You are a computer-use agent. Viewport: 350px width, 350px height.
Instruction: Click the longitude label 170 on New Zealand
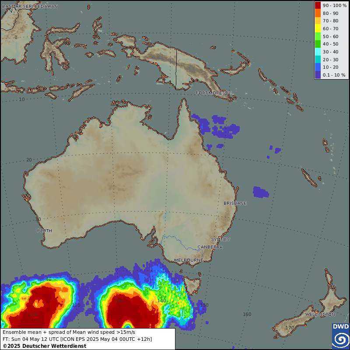pyautogui.click(x=290, y=328)
